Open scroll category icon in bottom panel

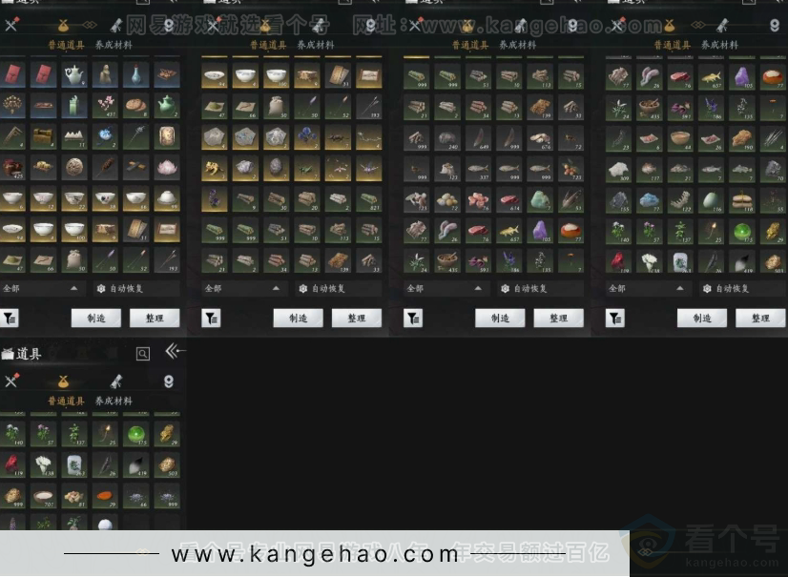pyautogui.click(x=116, y=381)
